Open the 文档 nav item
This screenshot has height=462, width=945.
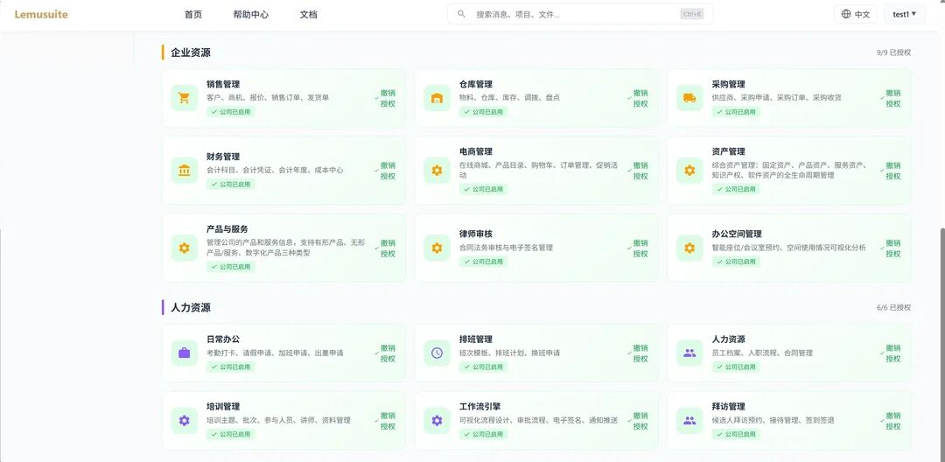point(309,15)
